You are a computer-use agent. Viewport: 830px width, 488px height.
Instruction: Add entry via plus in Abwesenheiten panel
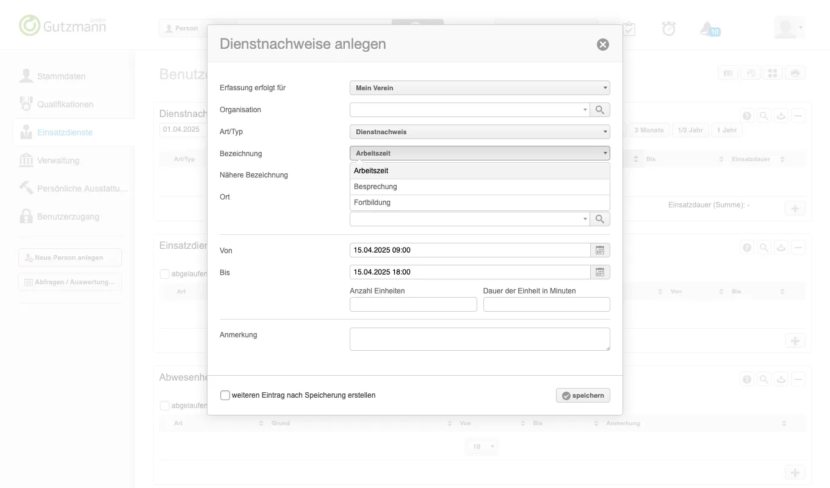pyautogui.click(x=795, y=473)
